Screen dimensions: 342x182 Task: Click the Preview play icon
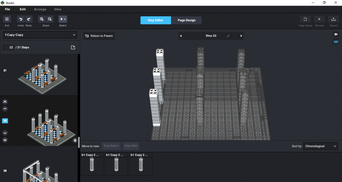[319, 19]
